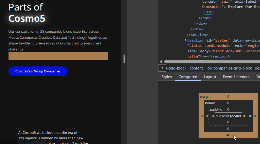Screen dimensions: 260x144
Task: Click the margin label in box model
Action: tap(205, 97)
